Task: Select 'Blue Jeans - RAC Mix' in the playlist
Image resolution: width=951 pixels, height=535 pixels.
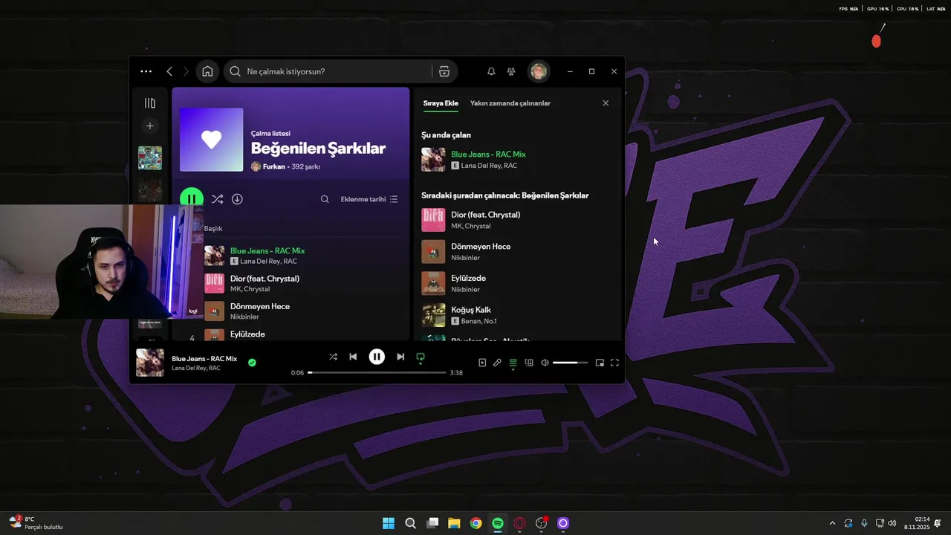Action: click(267, 251)
